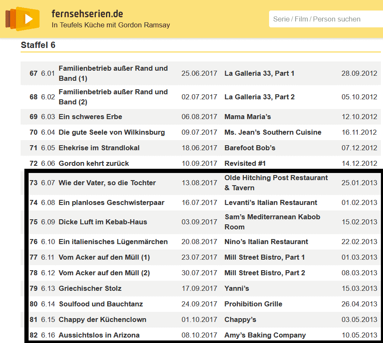The image size is (383, 343).
Task: Click German air date 23.07.2017
Action: (199, 257)
